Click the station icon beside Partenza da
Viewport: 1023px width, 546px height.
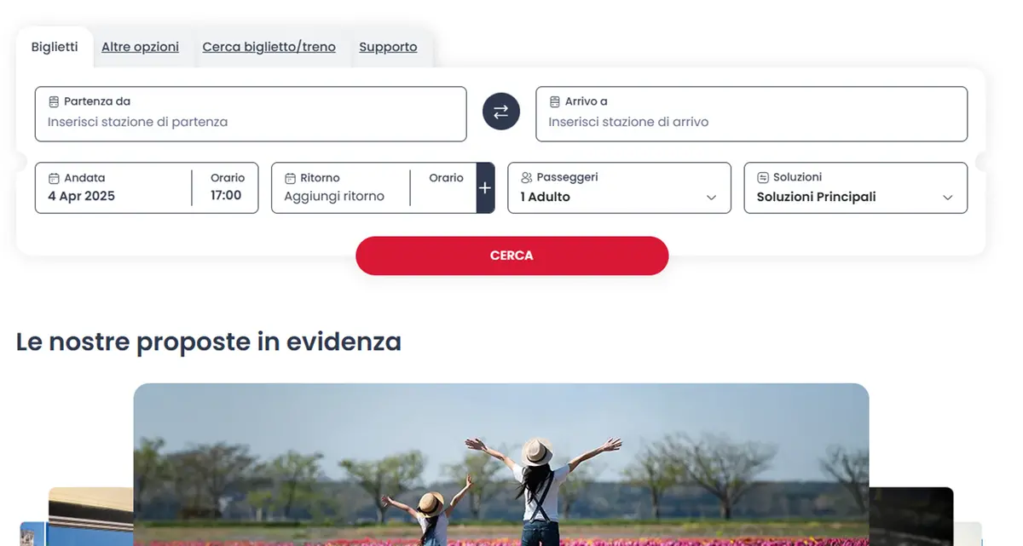click(x=54, y=102)
